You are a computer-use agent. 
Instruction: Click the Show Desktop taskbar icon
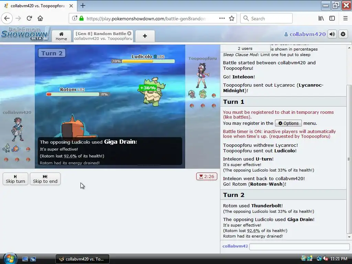click(x=25, y=259)
